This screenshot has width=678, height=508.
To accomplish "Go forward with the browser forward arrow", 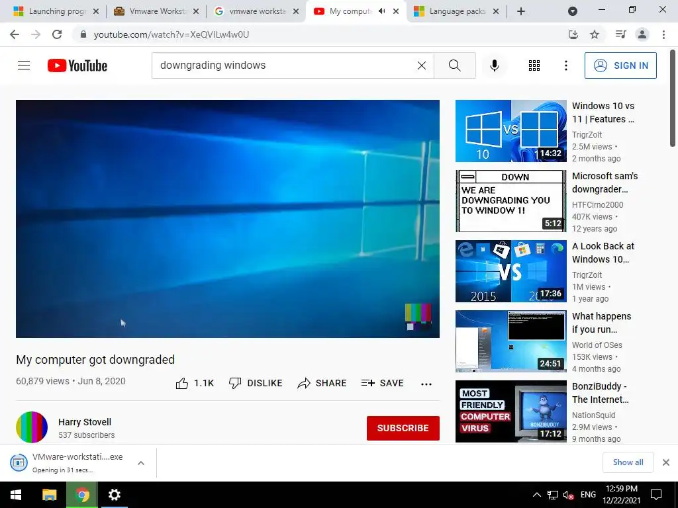I will pyautogui.click(x=36, y=34).
